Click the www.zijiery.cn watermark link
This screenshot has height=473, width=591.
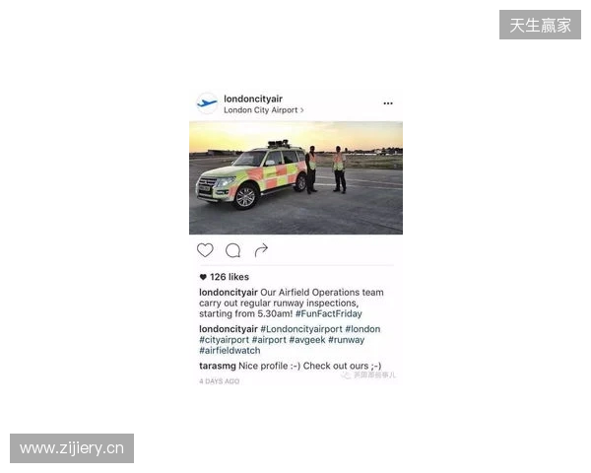tap(72, 448)
